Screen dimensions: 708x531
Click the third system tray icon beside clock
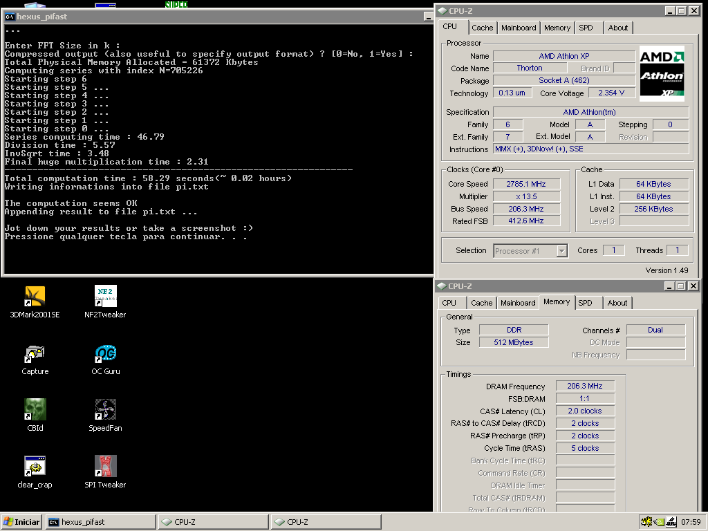[671, 522]
